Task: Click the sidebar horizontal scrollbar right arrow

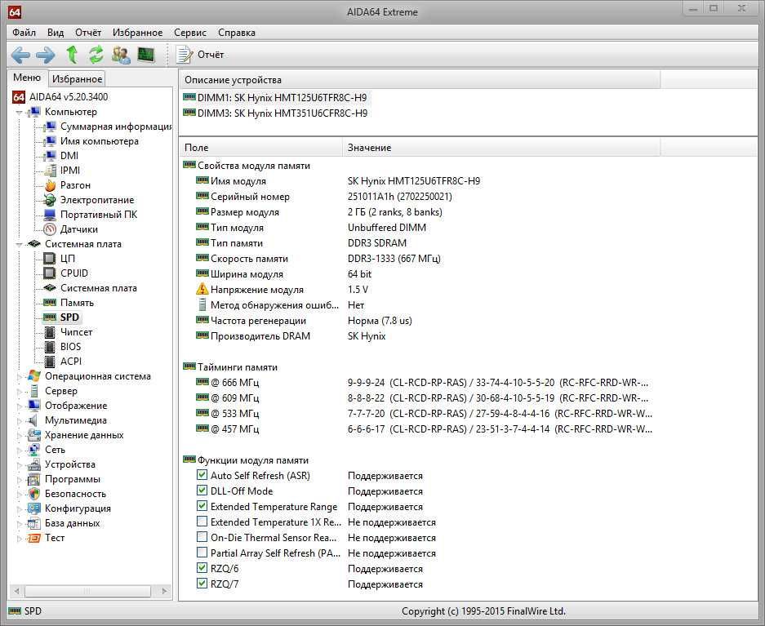Action: tap(164, 591)
